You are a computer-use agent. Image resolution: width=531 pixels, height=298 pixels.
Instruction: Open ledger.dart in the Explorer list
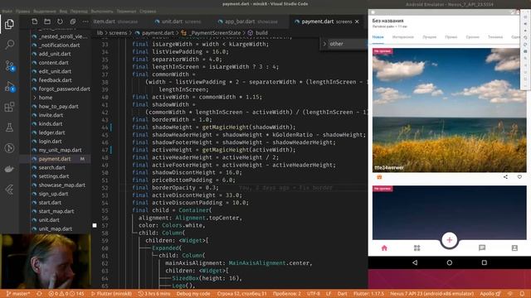pos(51,132)
